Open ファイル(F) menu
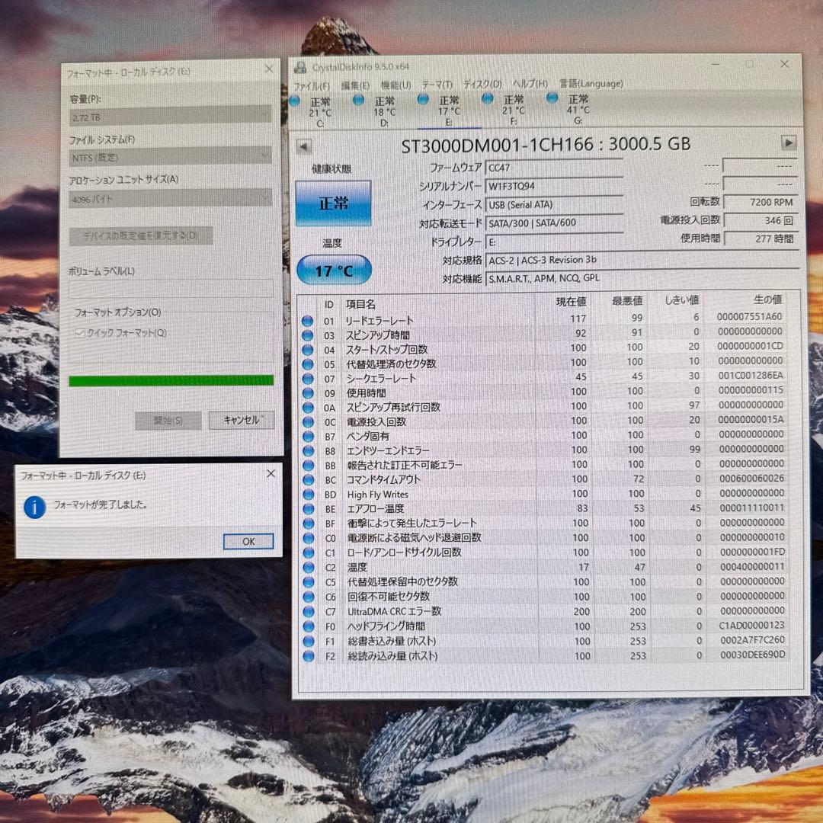 (x=311, y=86)
